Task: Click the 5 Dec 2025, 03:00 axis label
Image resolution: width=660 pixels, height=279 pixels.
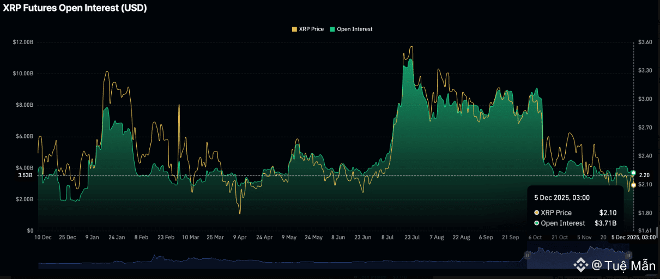Action: click(633, 238)
